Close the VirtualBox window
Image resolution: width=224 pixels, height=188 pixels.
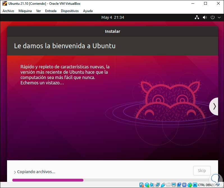[x=218, y=3]
